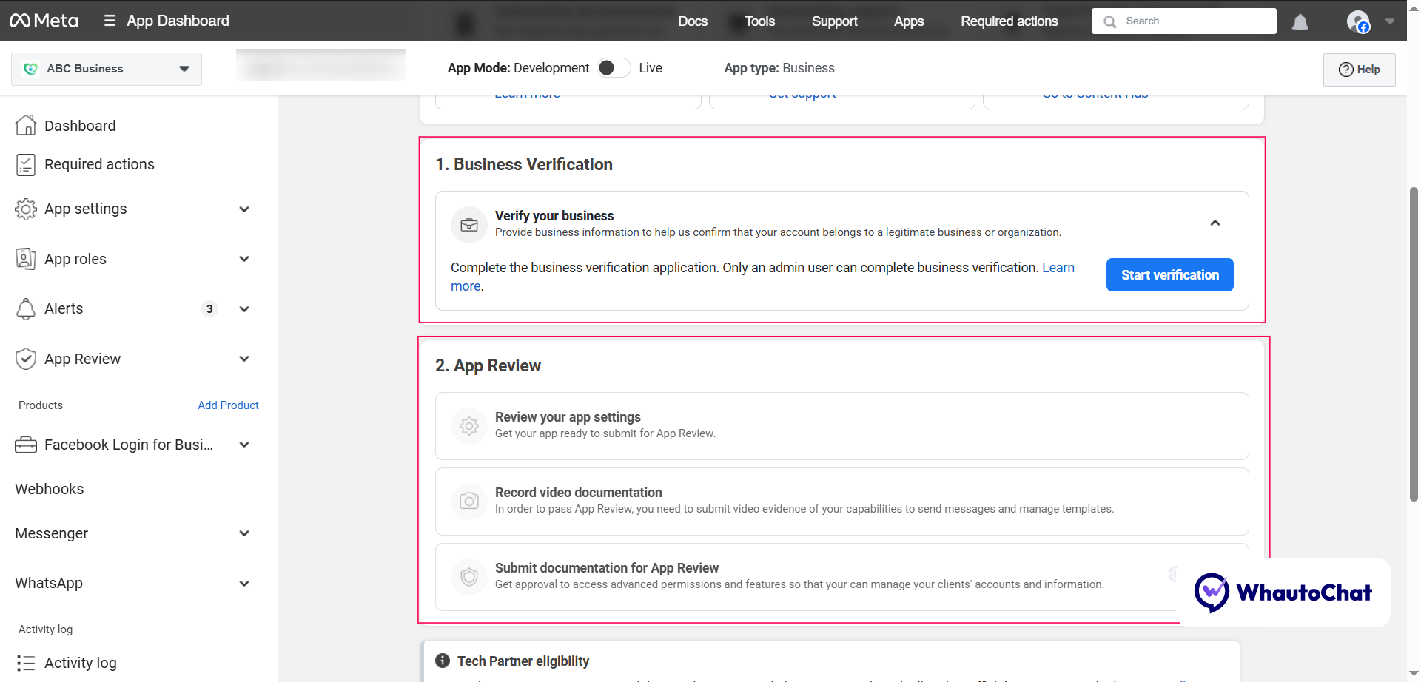Open the Docs menu
Viewport: 1421px width, 682px height.
[693, 21]
